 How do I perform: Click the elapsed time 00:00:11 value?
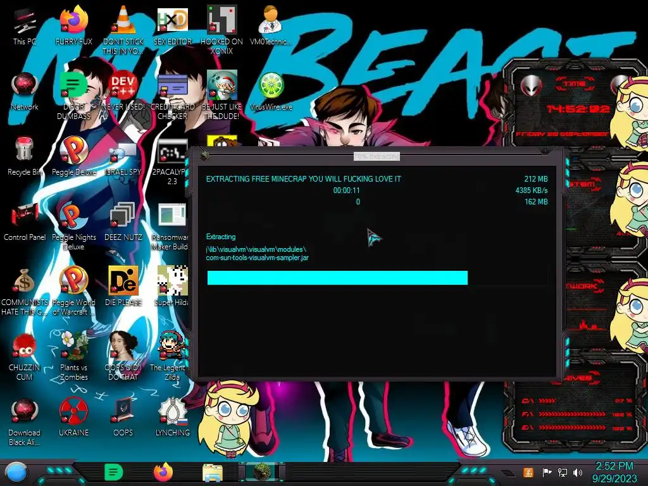[346, 190]
